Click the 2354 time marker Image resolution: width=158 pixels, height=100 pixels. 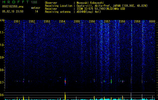coord(62,21)
